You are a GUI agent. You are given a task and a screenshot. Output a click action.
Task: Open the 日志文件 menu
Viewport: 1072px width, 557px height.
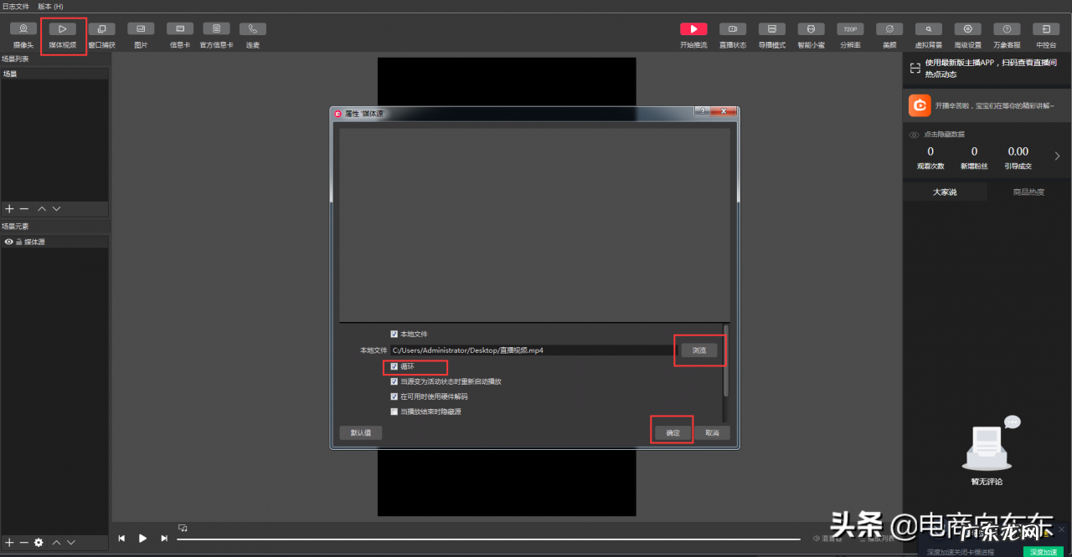tap(15, 7)
